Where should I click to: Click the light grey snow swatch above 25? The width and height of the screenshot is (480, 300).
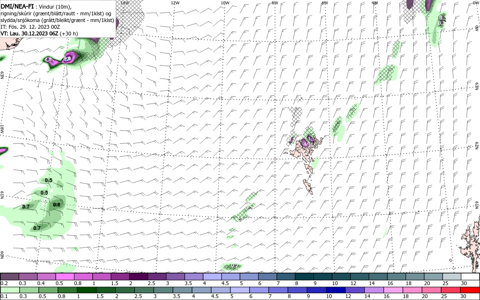coord(452,277)
